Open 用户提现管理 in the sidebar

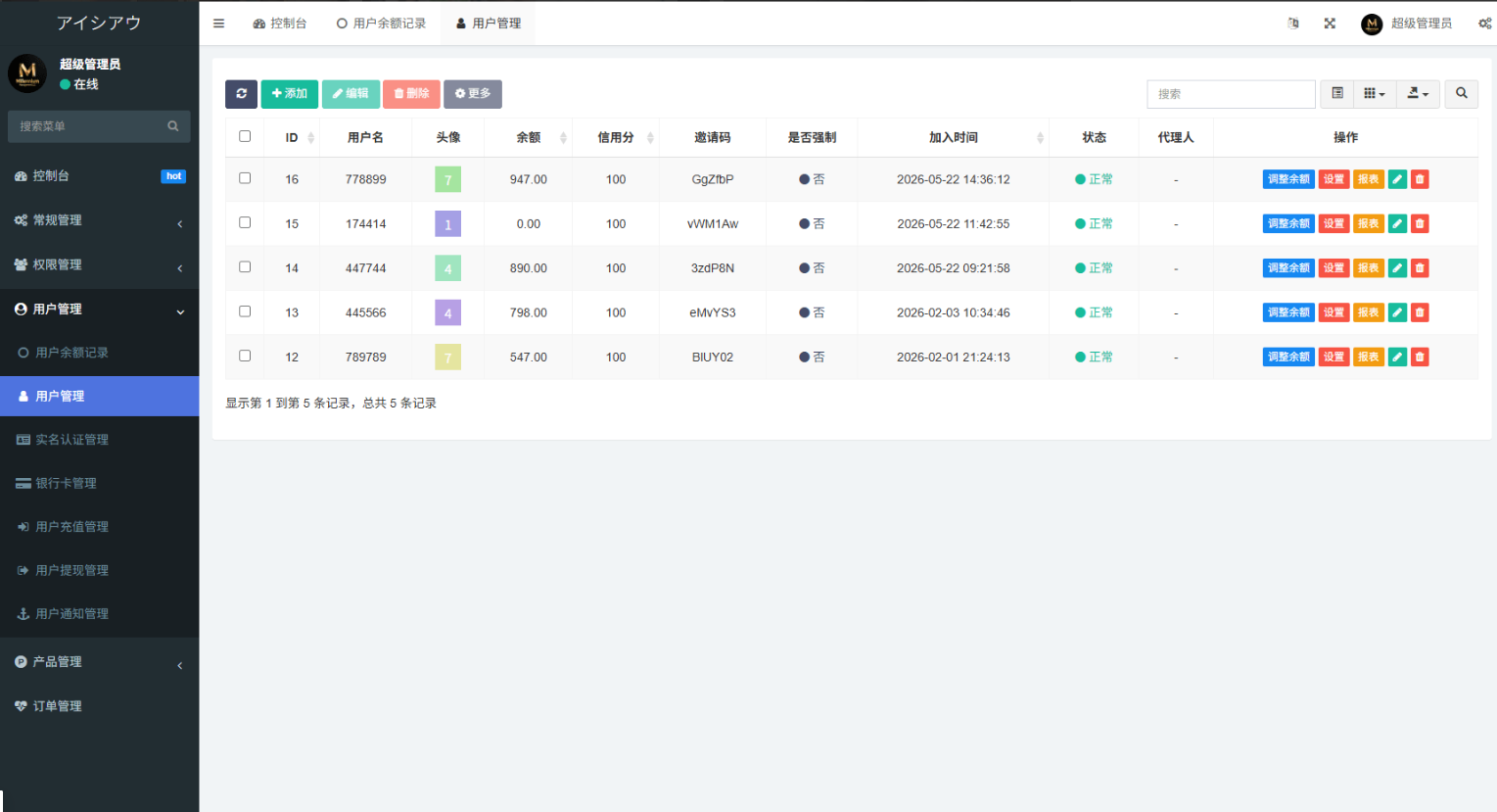click(x=99, y=570)
